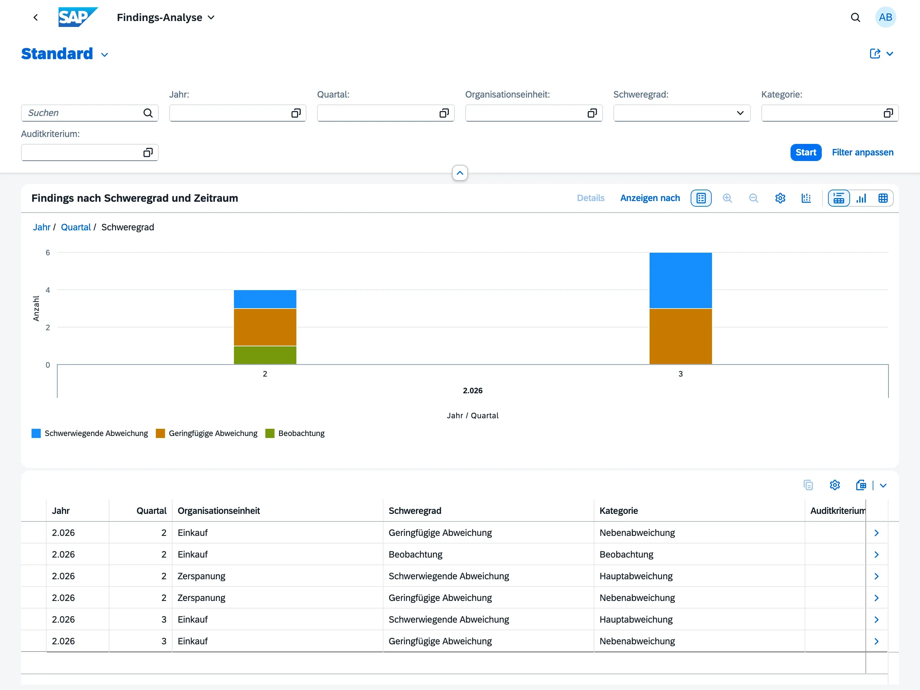Click the Details button
The image size is (920, 690).
[x=590, y=198]
